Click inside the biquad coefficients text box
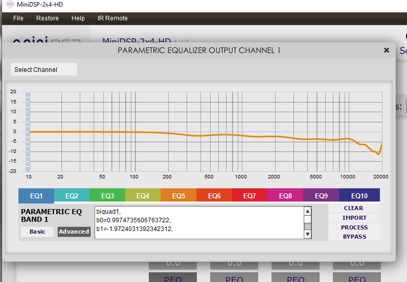Screen dimensions: 407x282 [x=199, y=223]
